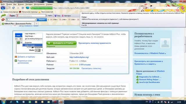This screenshot has height=104, width=186.
Task: Open the second CNN toolbar dropdown
Action: tap(63, 20)
